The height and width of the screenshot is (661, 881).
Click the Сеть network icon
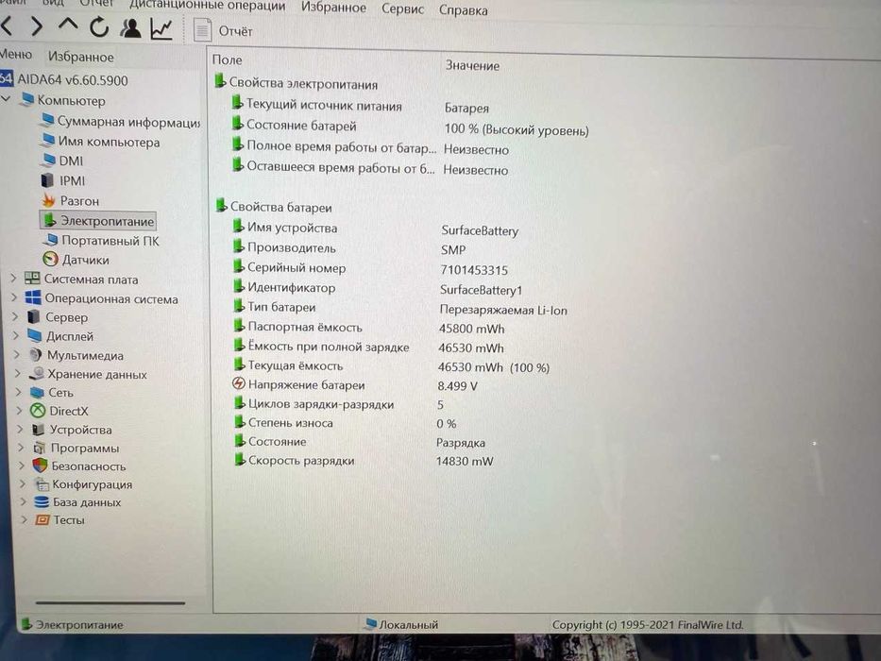tap(38, 392)
